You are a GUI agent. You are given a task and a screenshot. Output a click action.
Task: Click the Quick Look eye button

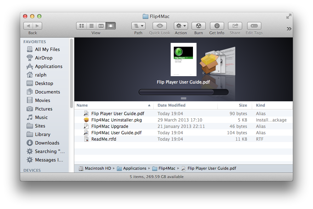point(160,26)
